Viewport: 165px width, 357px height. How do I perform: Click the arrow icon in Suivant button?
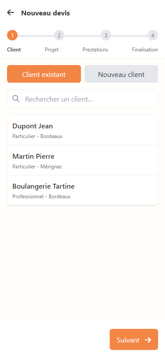click(148, 340)
